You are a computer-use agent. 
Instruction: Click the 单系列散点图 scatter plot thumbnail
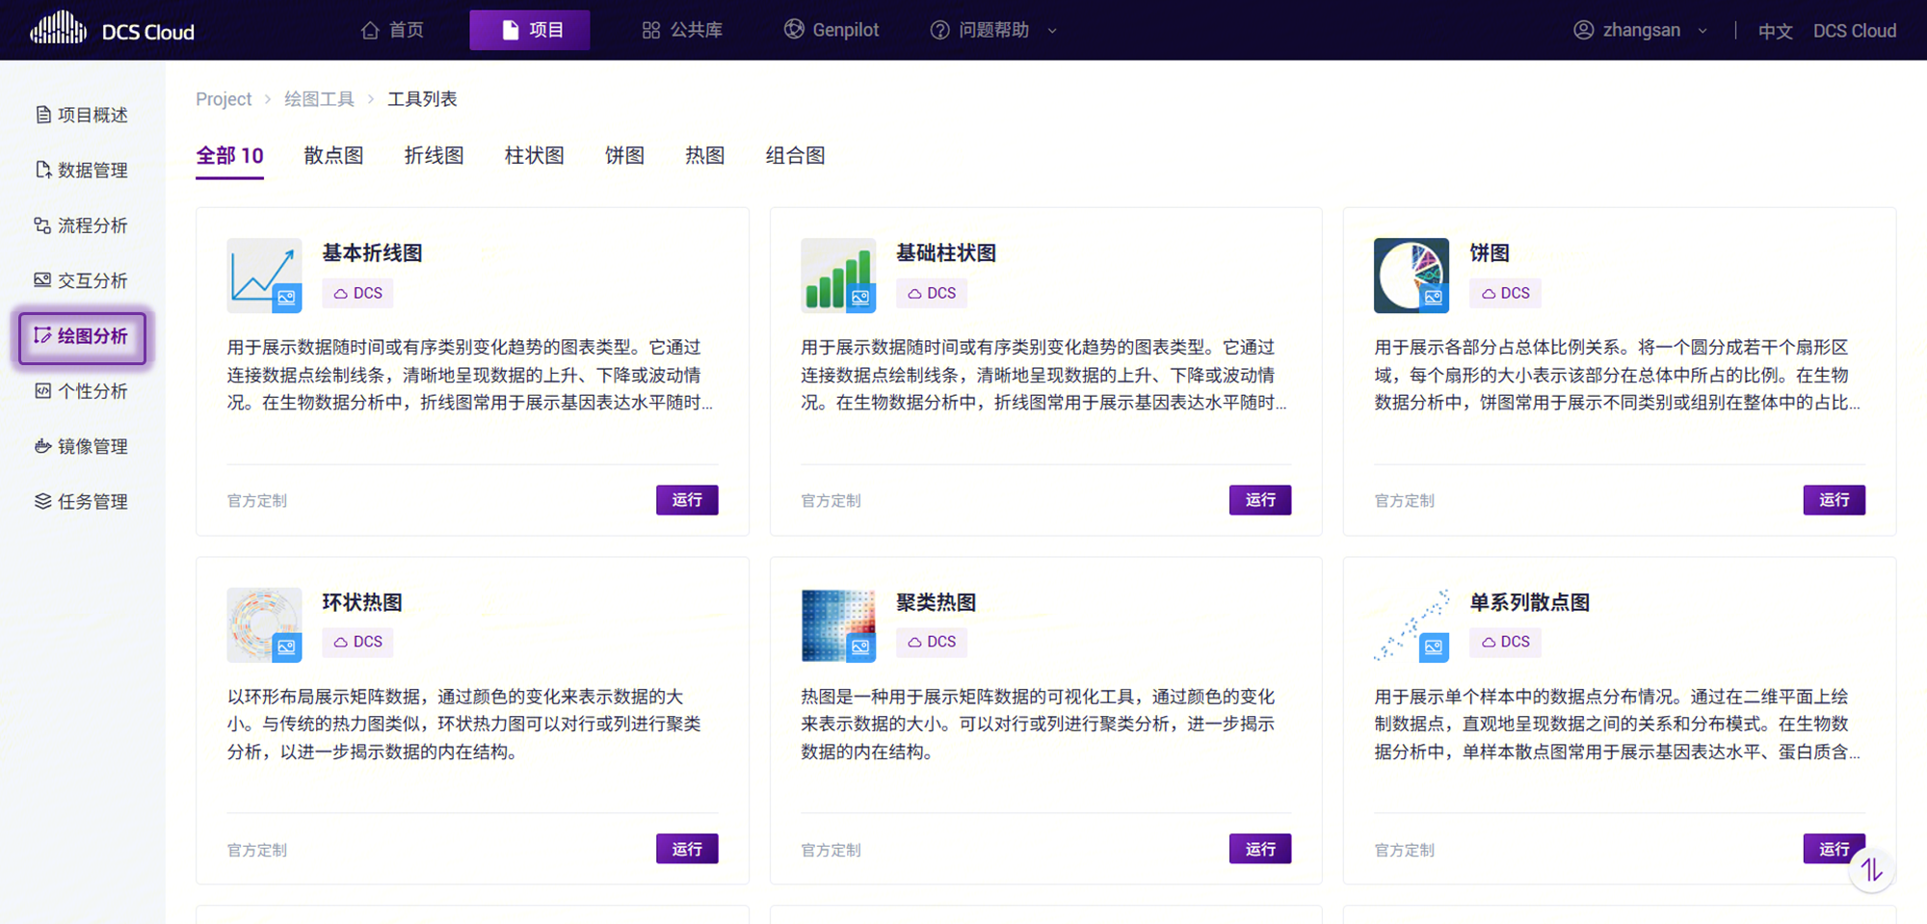[x=1412, y=624]
